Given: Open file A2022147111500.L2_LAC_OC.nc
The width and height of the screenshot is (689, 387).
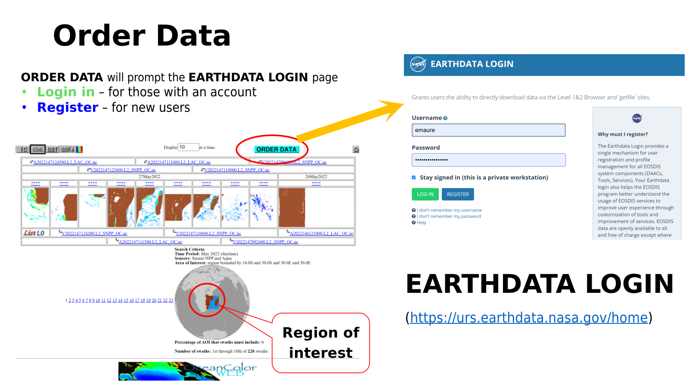Looking at the screenshot, I should [150, 242].
